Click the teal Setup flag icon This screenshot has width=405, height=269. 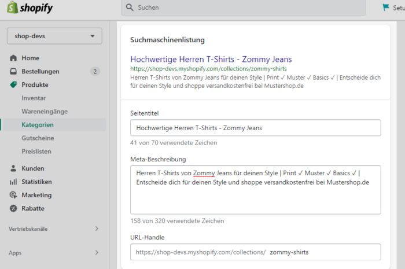pos(386,7)
